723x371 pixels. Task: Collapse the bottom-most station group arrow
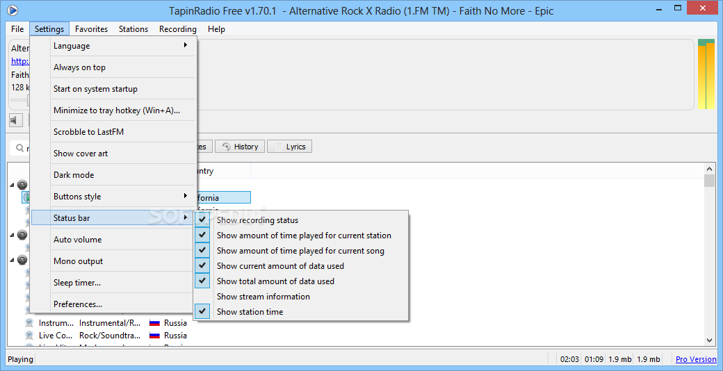coord(12,260)
